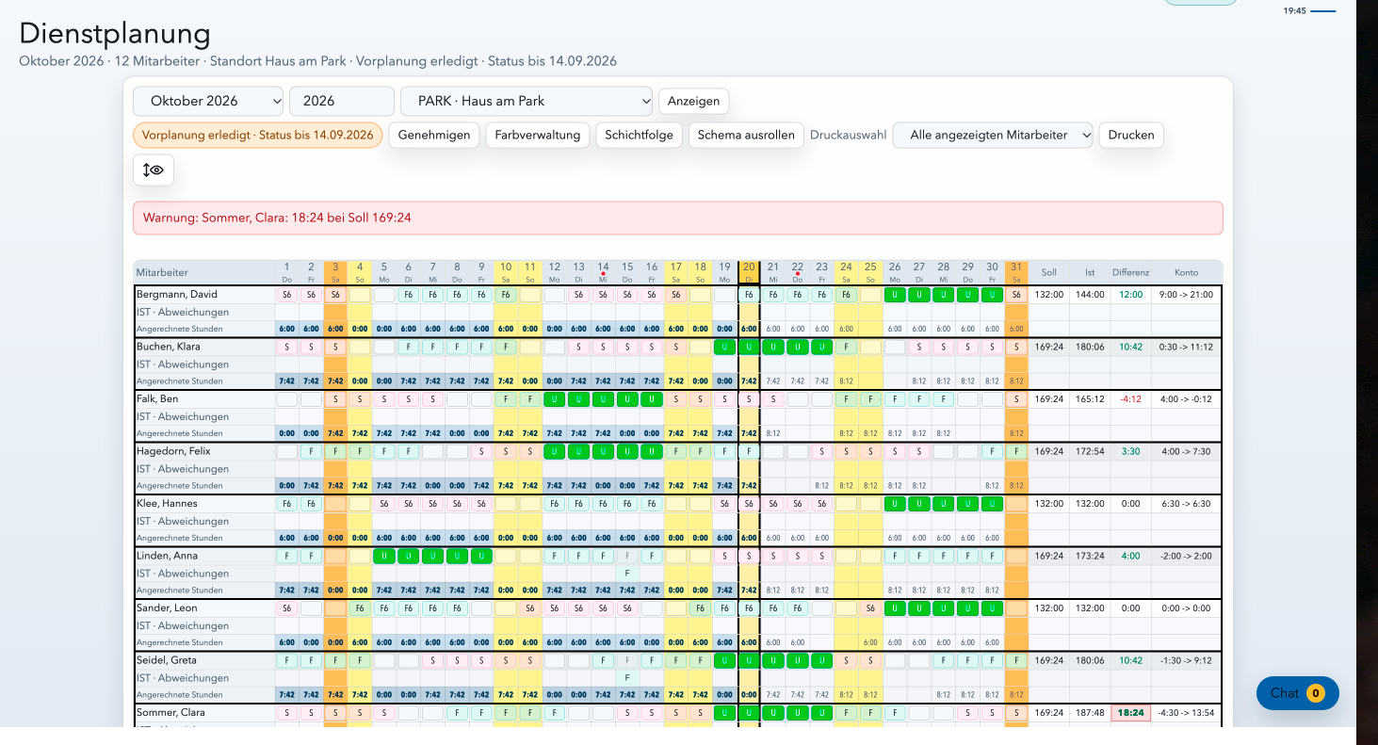Select employee Seidel, Greta
This screenshot has height=745, width=1378.
(167, 660)
